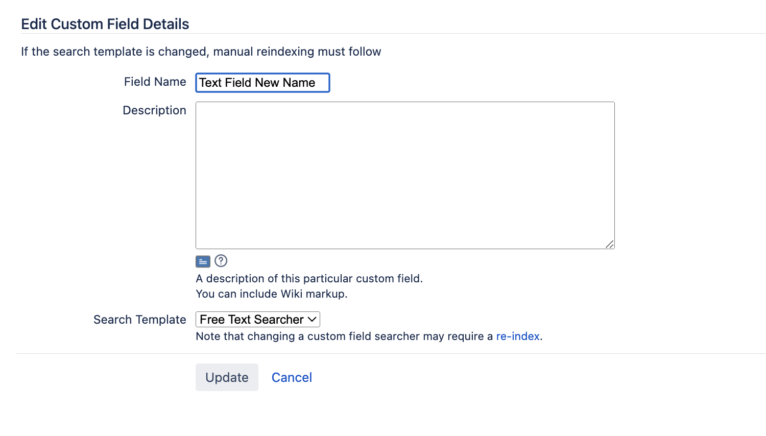Cancel editing the custom field
Screen dimensions: 766x436
point(292,377)
